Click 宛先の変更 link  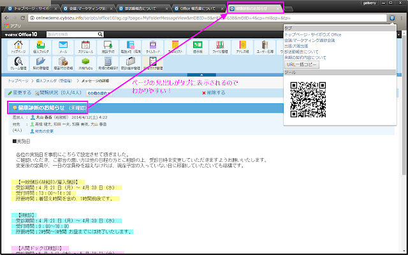point(42,131)
